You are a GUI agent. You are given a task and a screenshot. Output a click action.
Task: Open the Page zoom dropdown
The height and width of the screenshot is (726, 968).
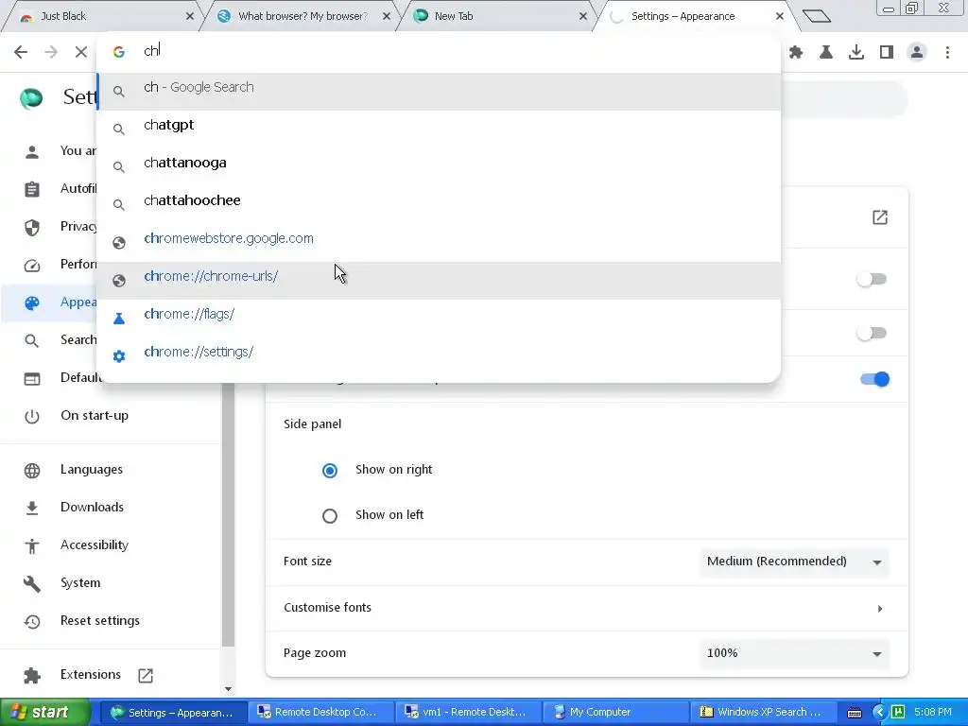pos(794,654)
